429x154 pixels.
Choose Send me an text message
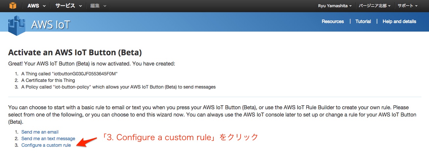(48, 139)
